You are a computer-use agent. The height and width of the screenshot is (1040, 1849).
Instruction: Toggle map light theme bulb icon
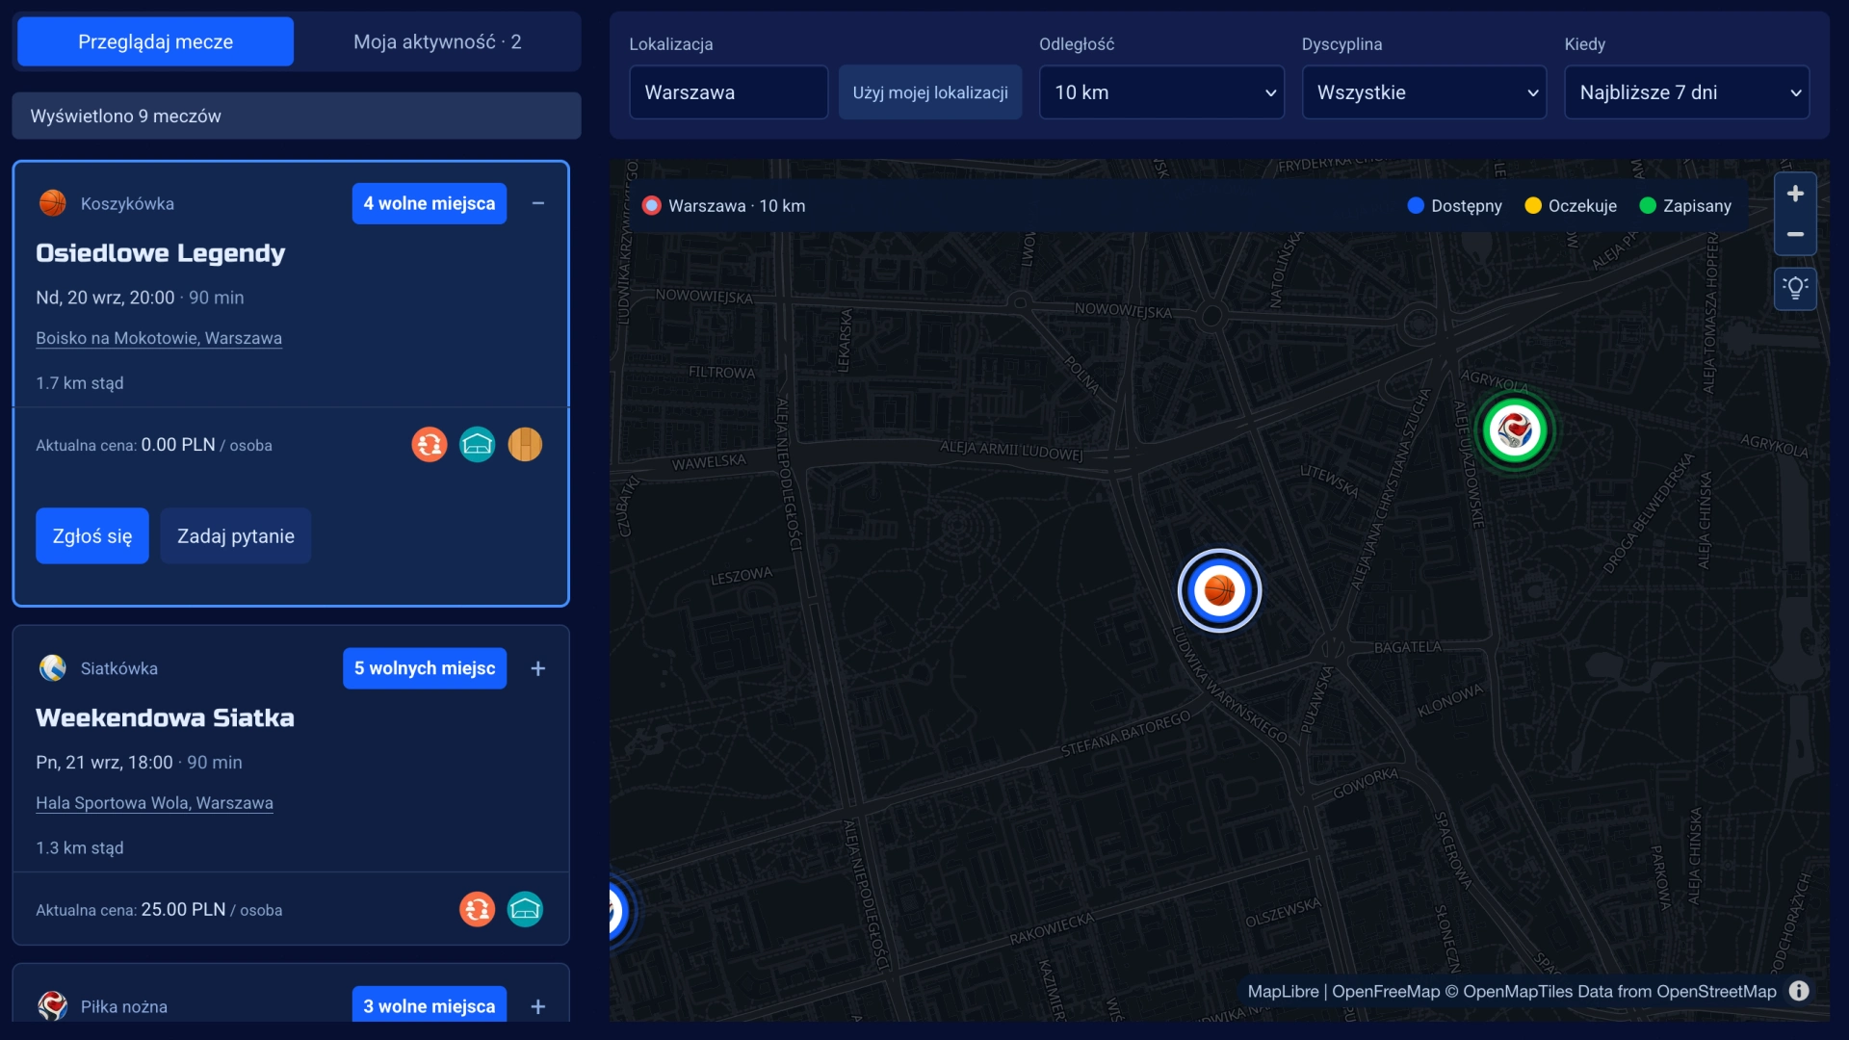(x=1795, y=288)
